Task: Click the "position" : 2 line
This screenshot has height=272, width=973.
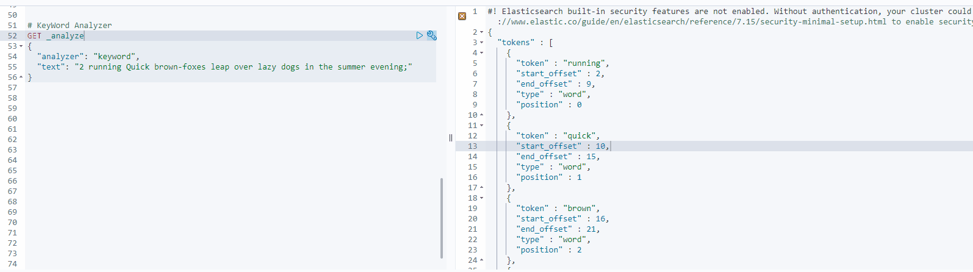Action: [549, 250]
